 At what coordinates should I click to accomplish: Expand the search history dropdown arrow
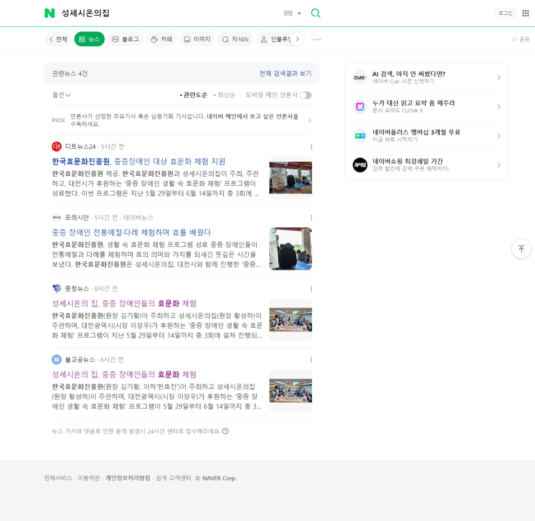(x=299, y=13)
